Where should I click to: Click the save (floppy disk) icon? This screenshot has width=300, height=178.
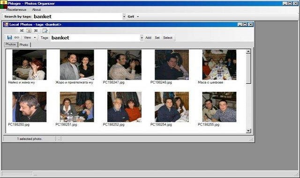click(x=9, y=37)
